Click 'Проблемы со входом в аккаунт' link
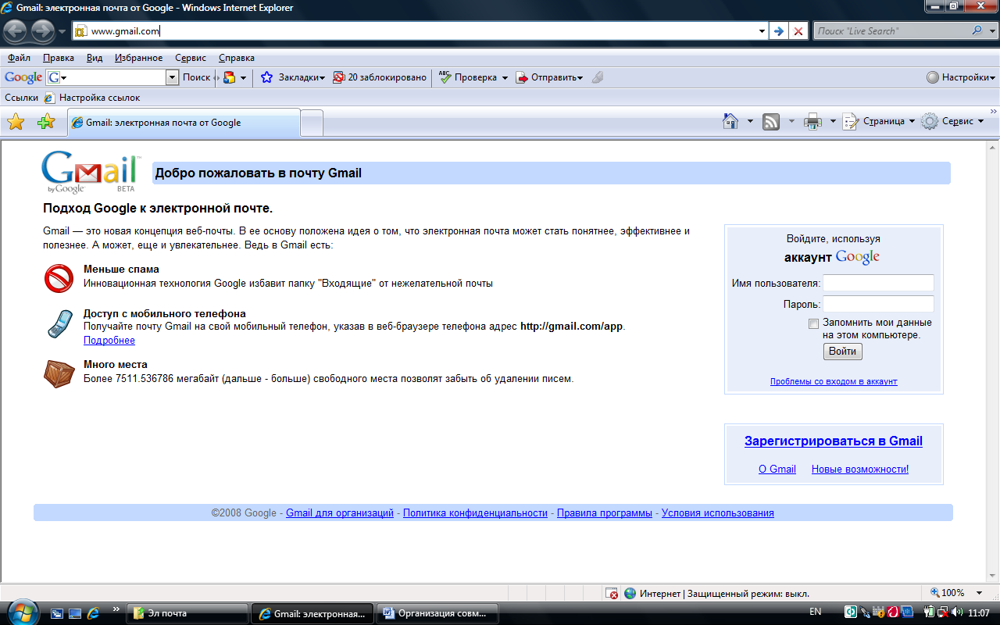This screenshot has width=1000, height=625. [x=834, y=381]
